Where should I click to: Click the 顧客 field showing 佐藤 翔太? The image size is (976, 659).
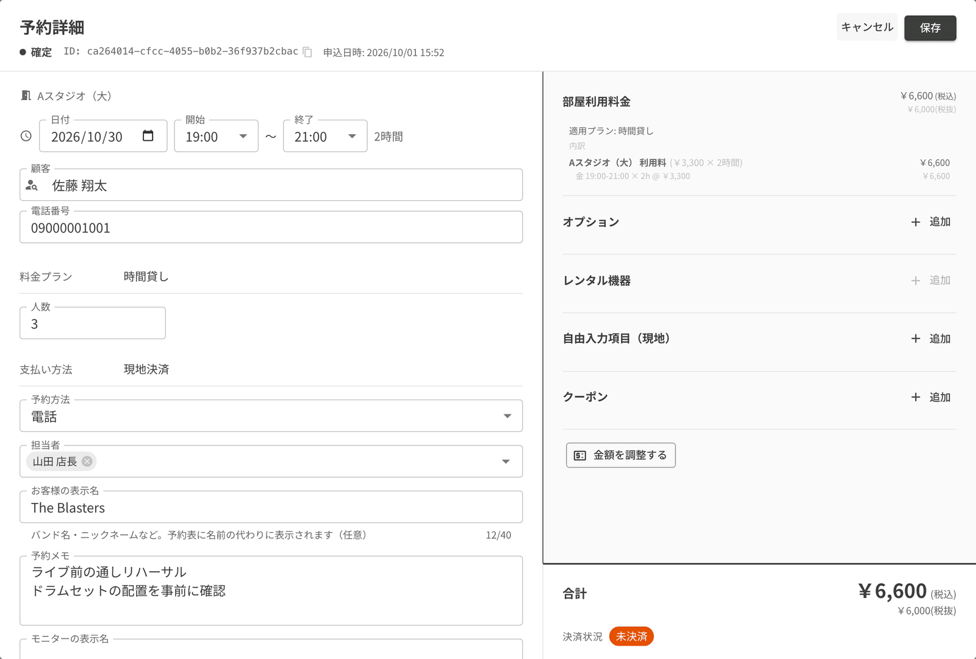271,185
